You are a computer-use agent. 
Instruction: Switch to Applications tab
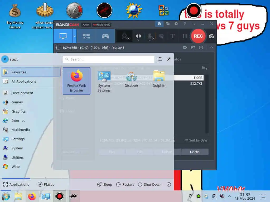[16, 184]
